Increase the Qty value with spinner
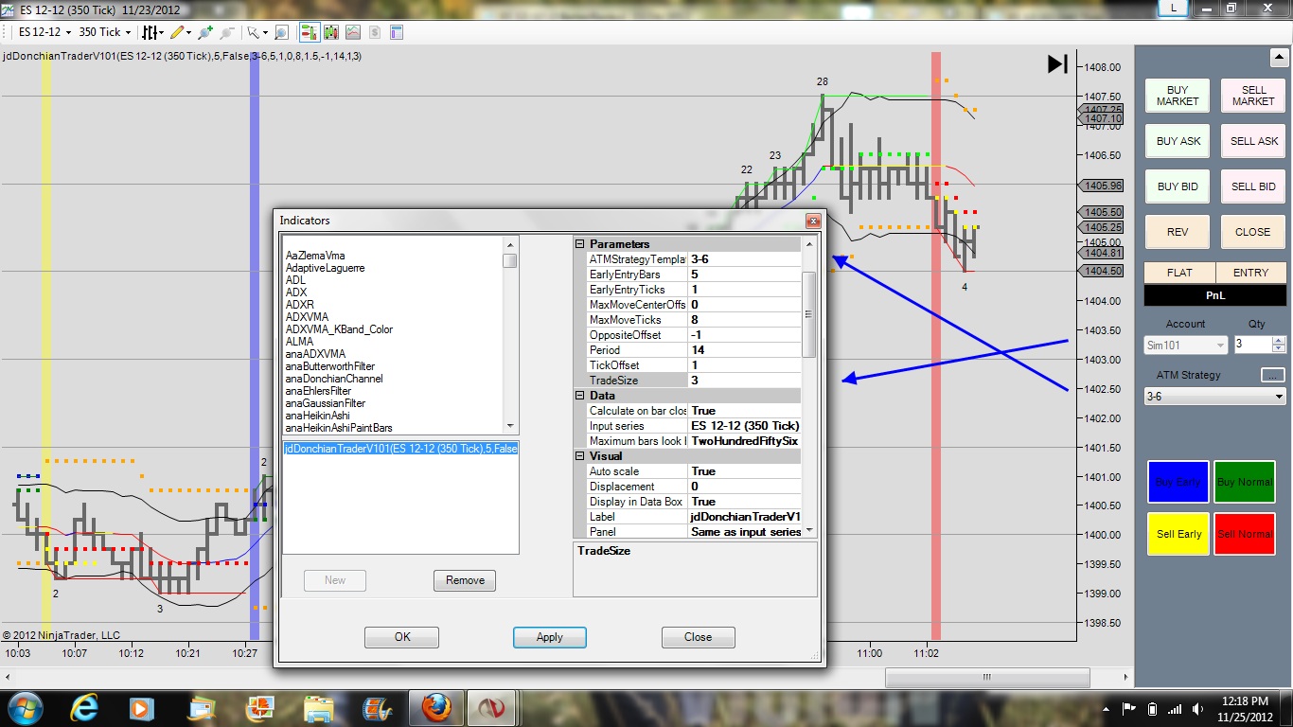The width and height of the screenshot is (1293, 727). (x=1279, y=341)
